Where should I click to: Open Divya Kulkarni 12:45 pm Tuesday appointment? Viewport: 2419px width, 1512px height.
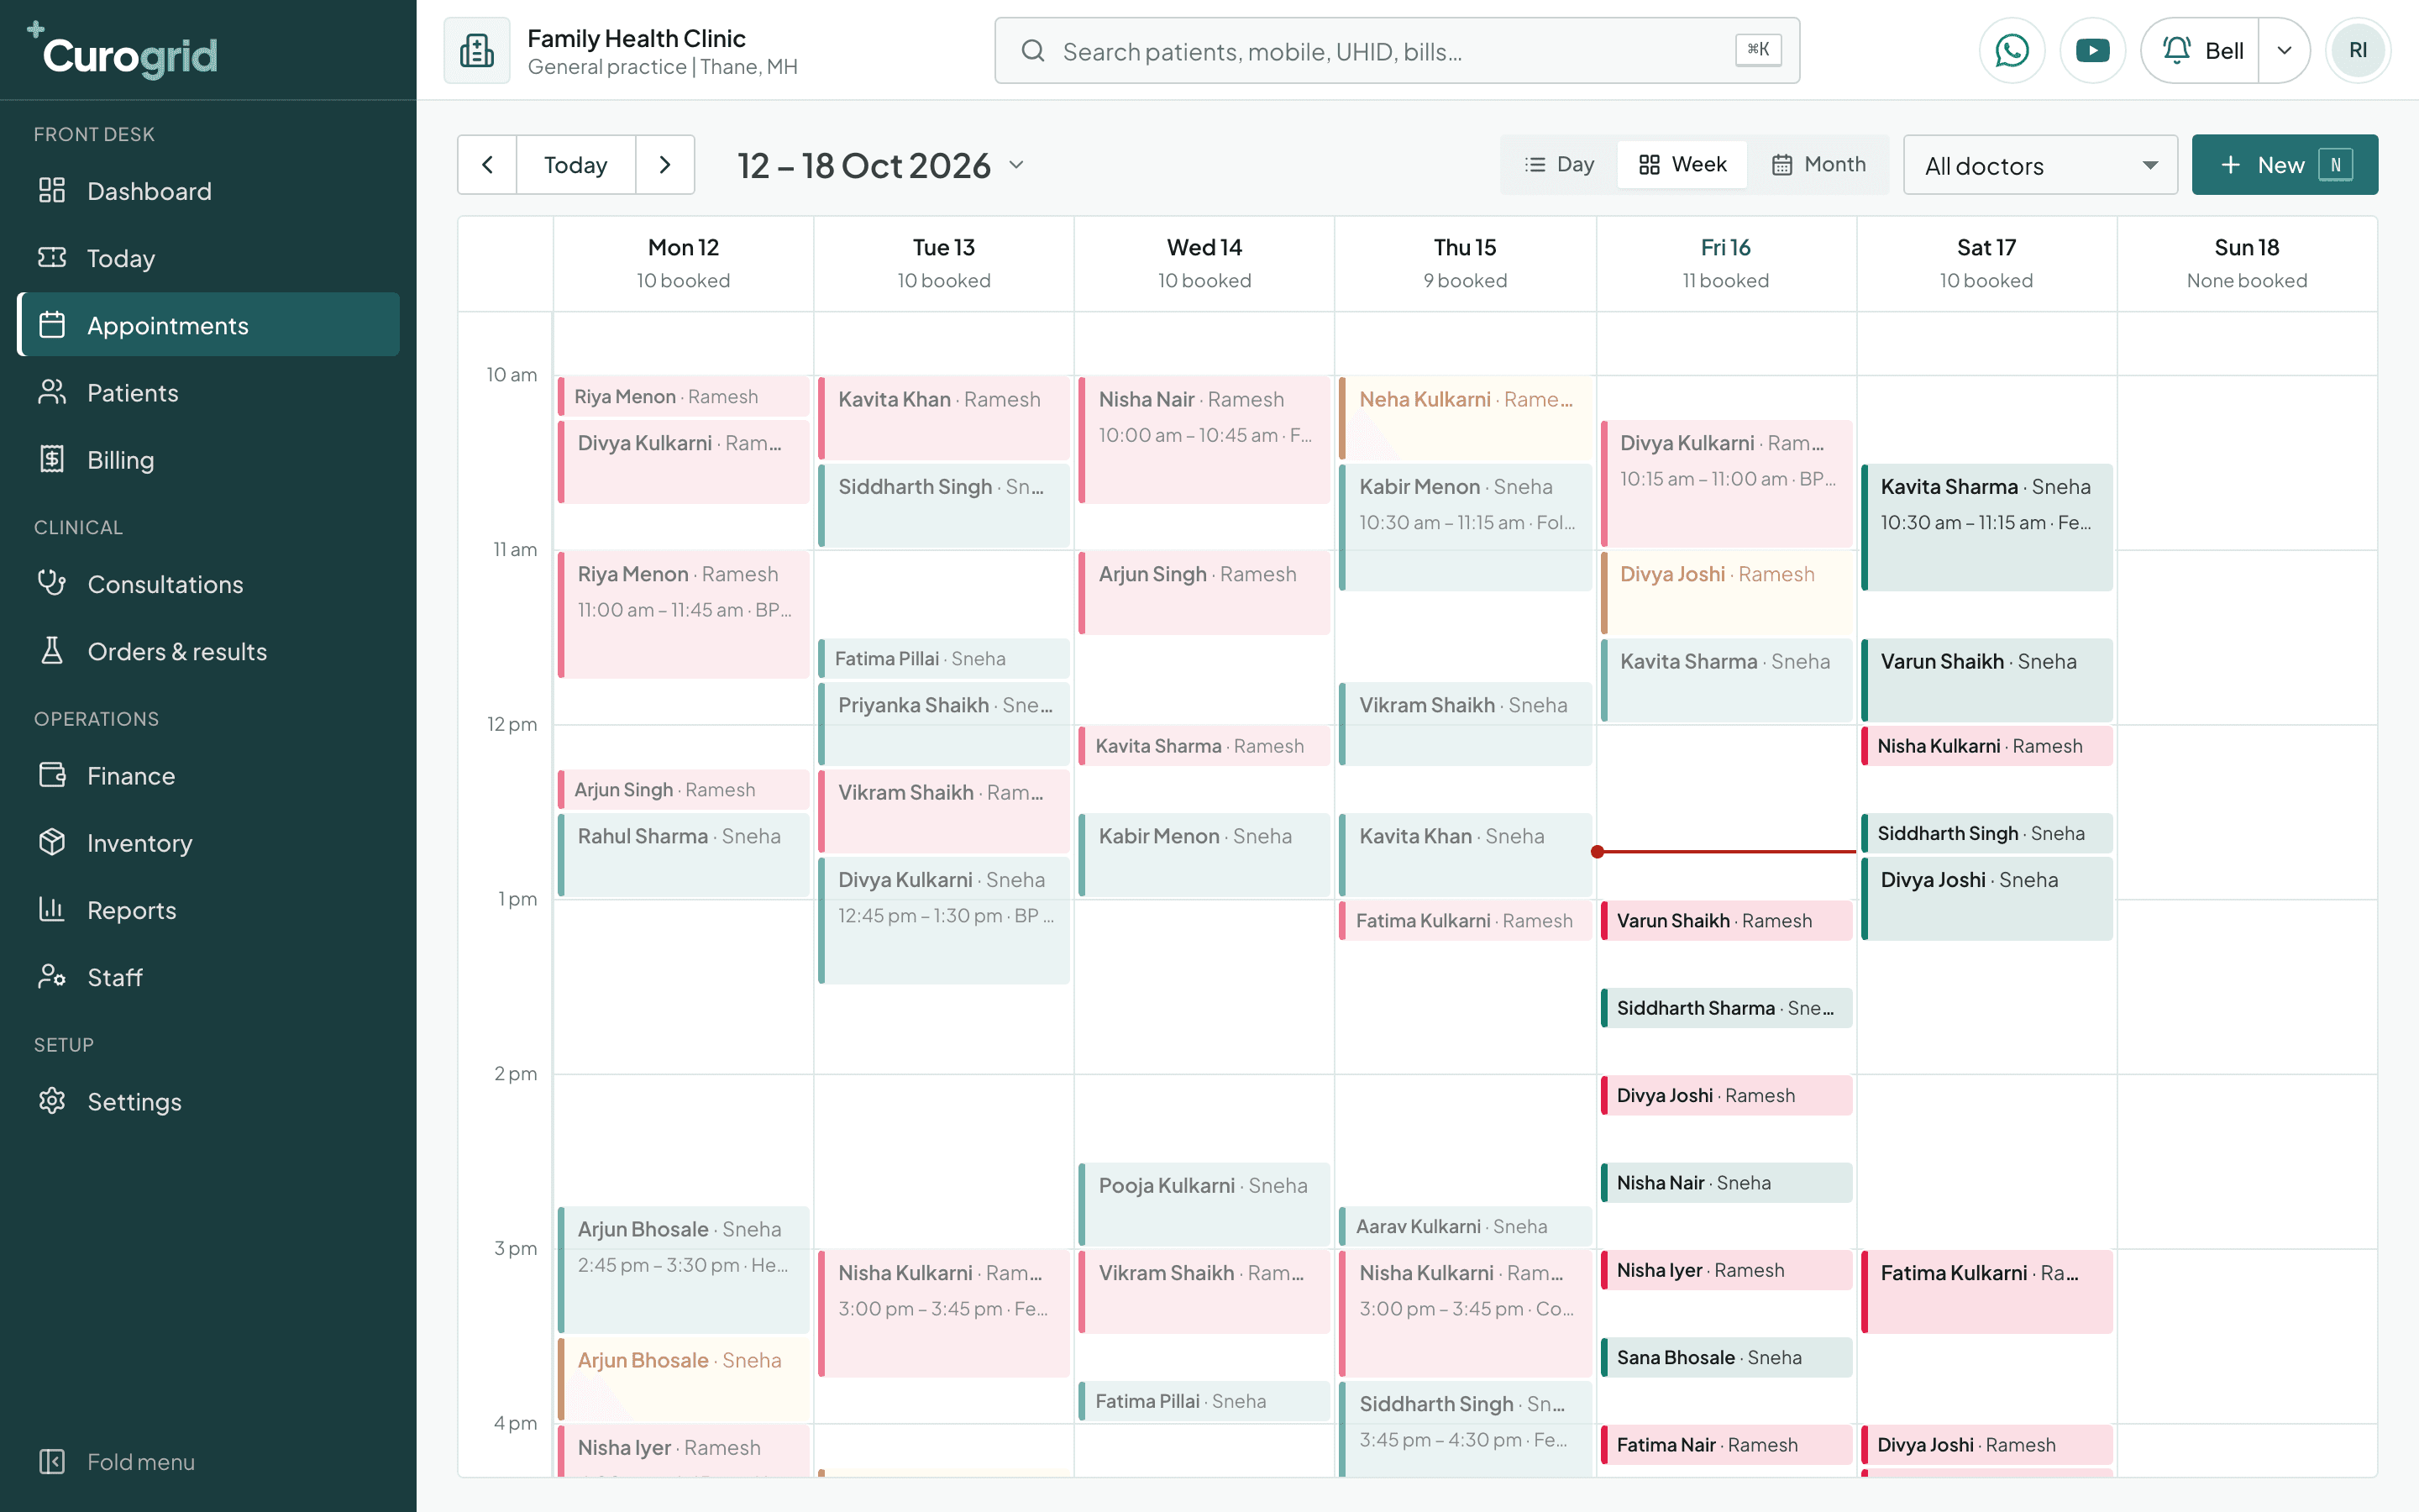943,920
